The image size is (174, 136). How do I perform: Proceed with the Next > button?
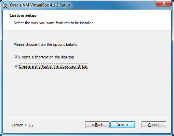point(123,125)
